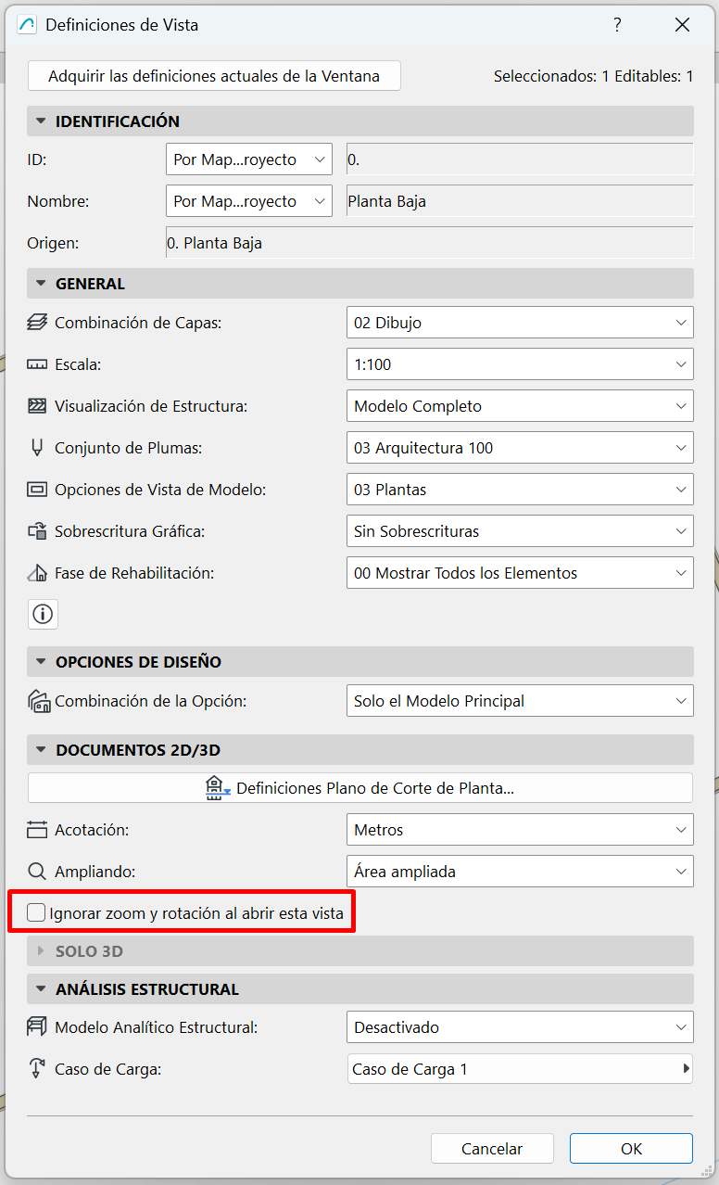Click the Ampliando magnifier icon
719x1185 pixels.
37,872
